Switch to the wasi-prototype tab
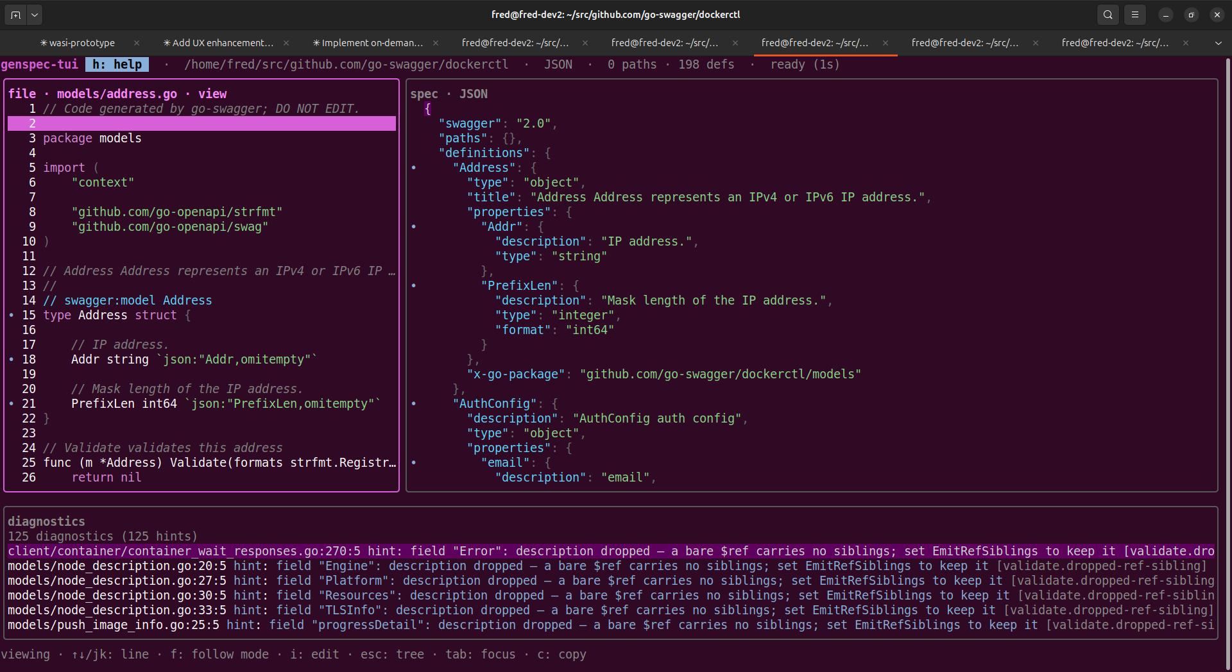This screenshot has width=1232, height=672. click(x=77, y=43)
